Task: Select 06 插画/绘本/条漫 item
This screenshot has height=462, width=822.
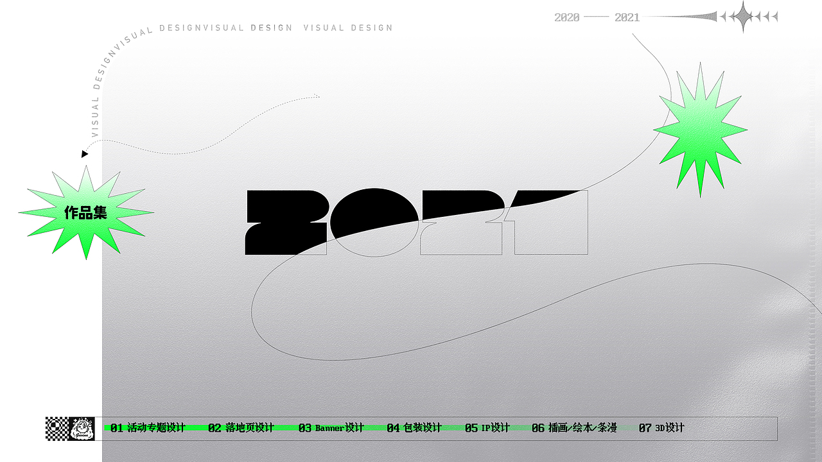Action: 574,428
